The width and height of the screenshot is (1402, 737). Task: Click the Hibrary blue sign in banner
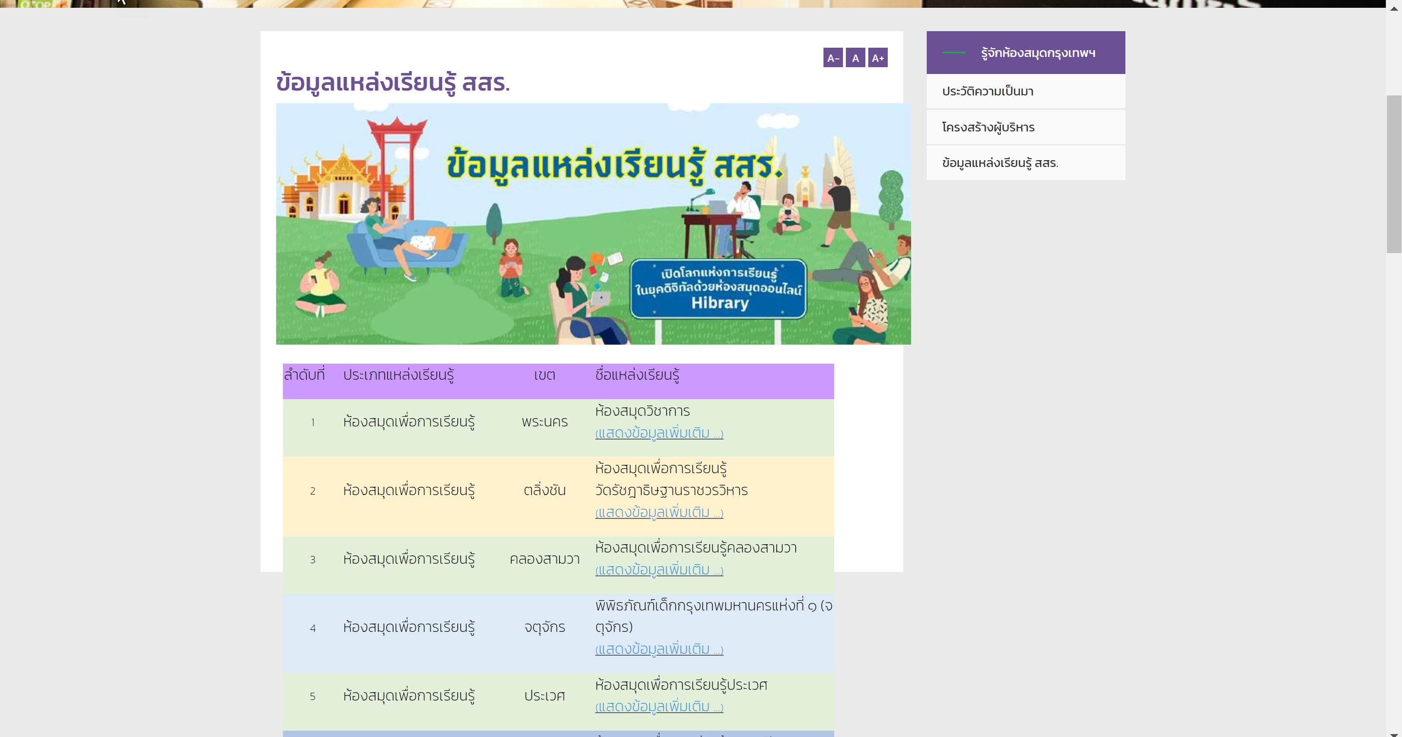[718, 288]
